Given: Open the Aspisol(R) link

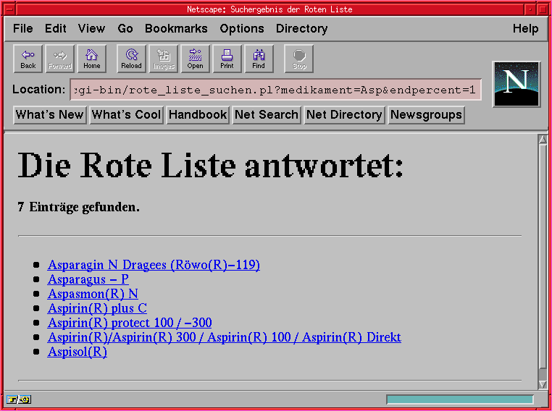Looking at the screenshot, I should (x=77, y=352).
